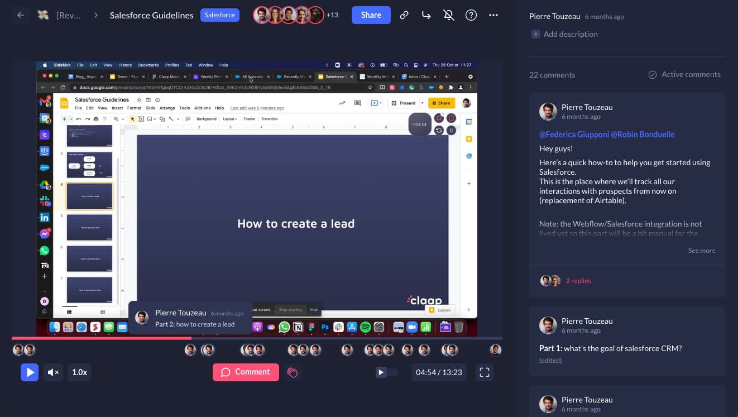
Task: Open the Layout dropdown in Slides toolbar
Action: 229,119
